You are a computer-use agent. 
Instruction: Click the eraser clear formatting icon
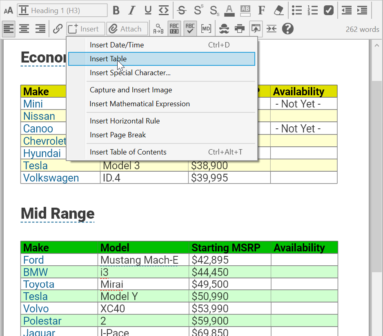coord(278,10)
